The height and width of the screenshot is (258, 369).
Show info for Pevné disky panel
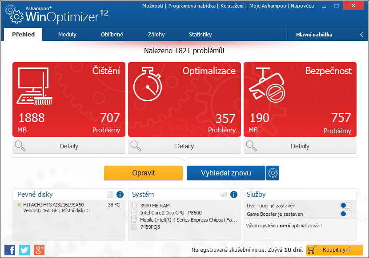(120, 194)
